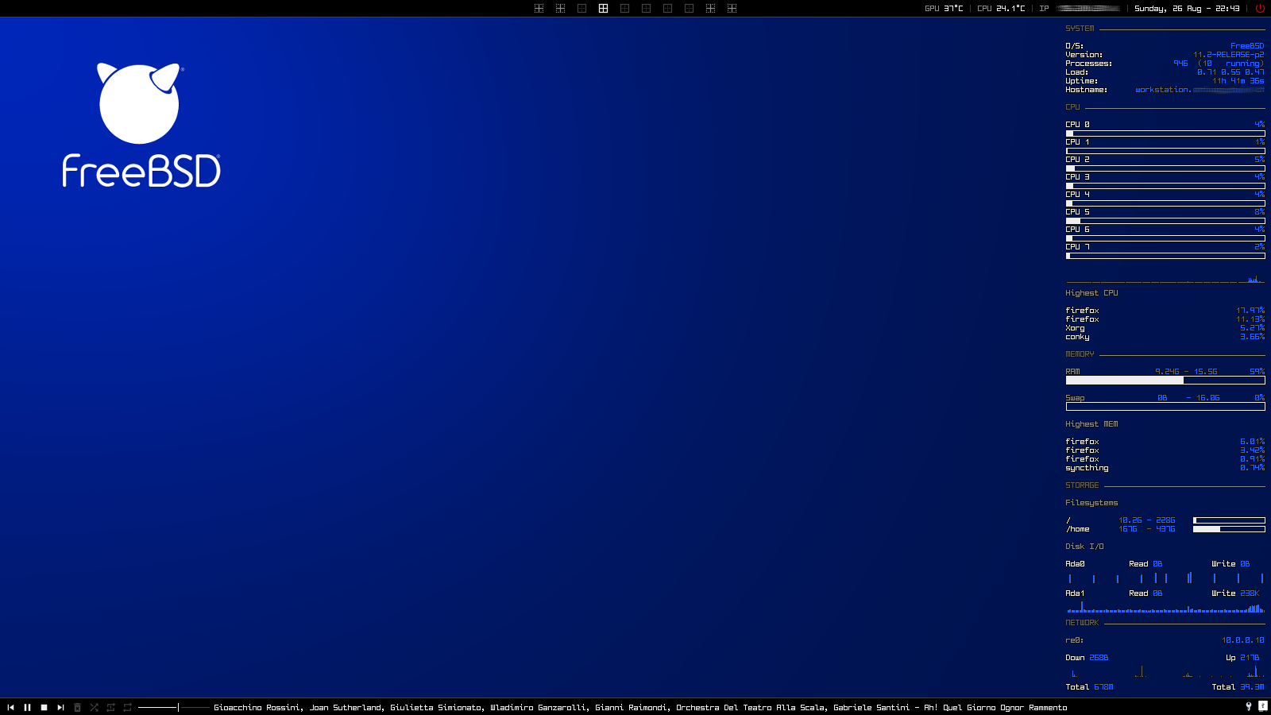The height and width of the screenshot is (715, 1271).
Task: Stop music playback
Action: [44, 707]
